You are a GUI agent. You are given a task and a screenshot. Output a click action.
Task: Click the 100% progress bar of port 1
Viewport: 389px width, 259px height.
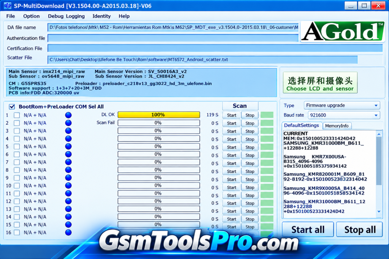159,115
